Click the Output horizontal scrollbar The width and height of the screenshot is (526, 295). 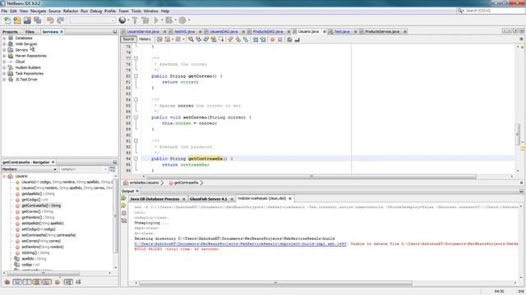coord(275,284)
